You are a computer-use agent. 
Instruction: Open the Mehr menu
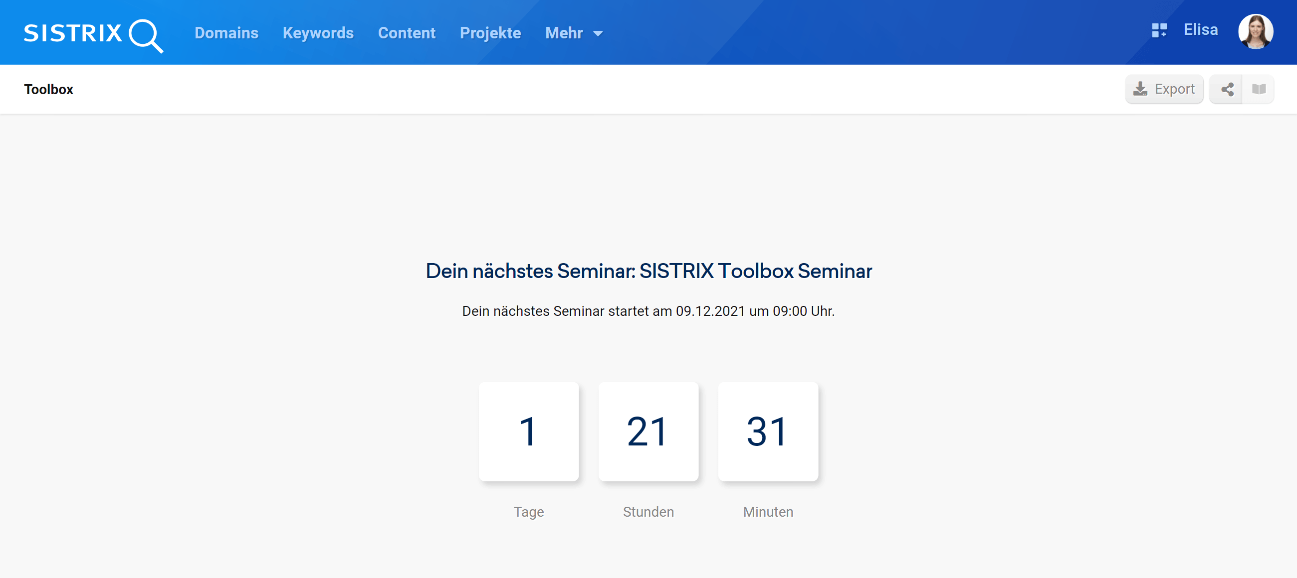coord(564,33)
